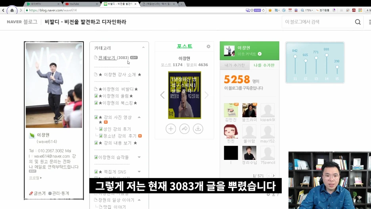Open 청소년 강의 후기 subcategory
This screenshot has height=209, width=371.
coord(120,136)
